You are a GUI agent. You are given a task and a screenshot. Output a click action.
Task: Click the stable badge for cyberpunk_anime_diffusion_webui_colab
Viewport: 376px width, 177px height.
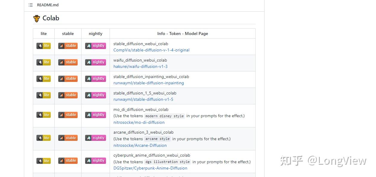68,161
